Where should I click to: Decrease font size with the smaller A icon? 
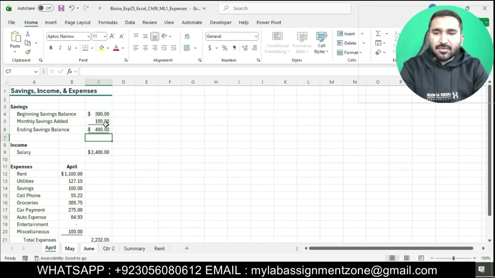click(121, 36)
